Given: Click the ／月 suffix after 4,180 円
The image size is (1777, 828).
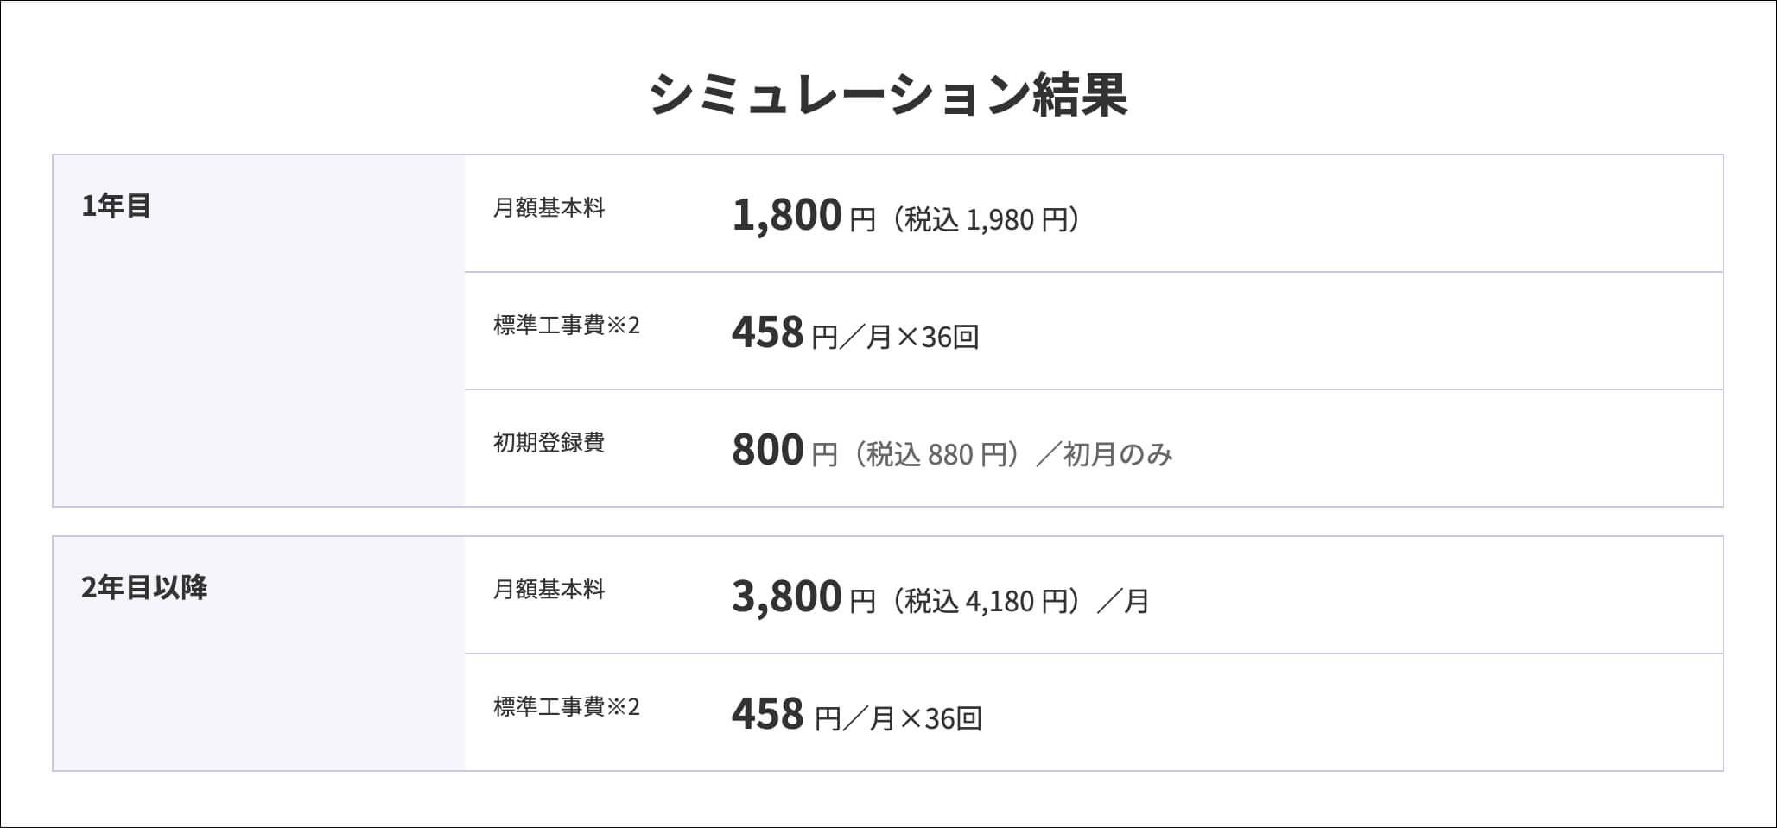Looking at the screenshot, I should pos(1123,601).
